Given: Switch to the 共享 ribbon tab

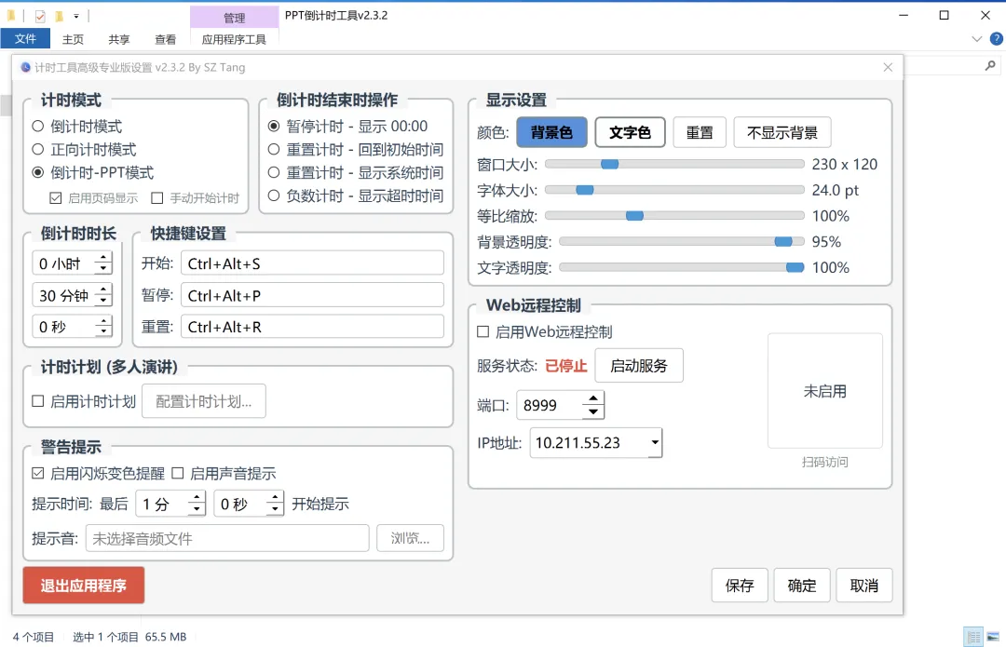Looking at the screenshot, I should click(118, 40).
